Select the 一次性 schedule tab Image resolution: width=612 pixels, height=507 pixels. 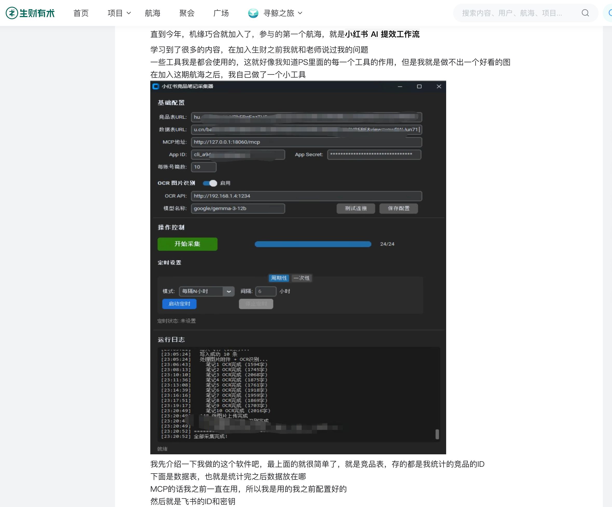(302, 278)
